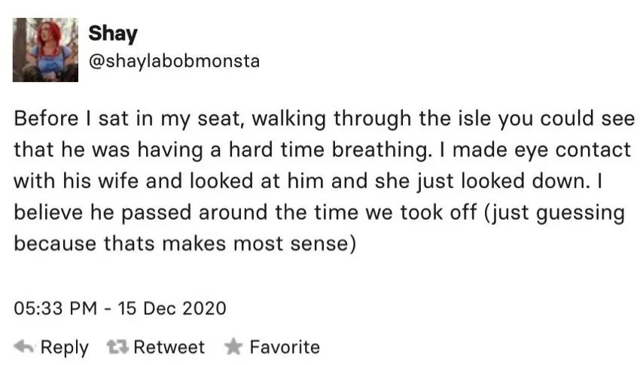This screenshot has height=365, width=640.
Task: Click the tweet's first line starting "Before I sat"
Action: pyautogui.click(x=325, y=120)
